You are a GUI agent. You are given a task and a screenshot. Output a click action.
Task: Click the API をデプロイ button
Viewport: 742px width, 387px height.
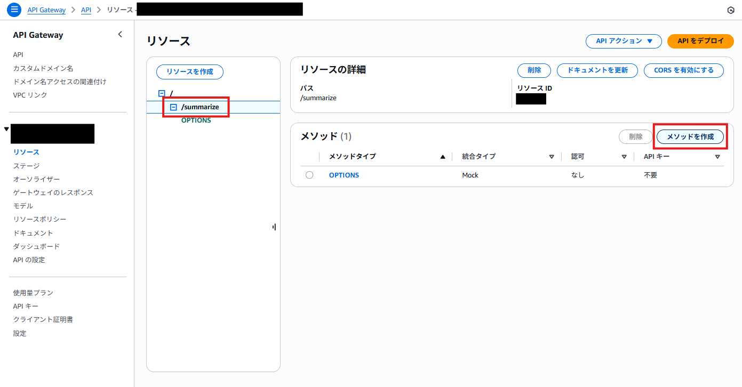coord(700,41)
